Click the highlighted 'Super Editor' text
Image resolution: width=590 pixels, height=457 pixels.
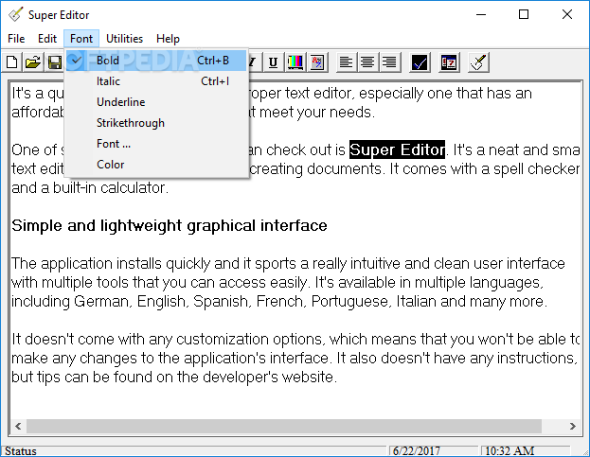[x=397, y=149]
